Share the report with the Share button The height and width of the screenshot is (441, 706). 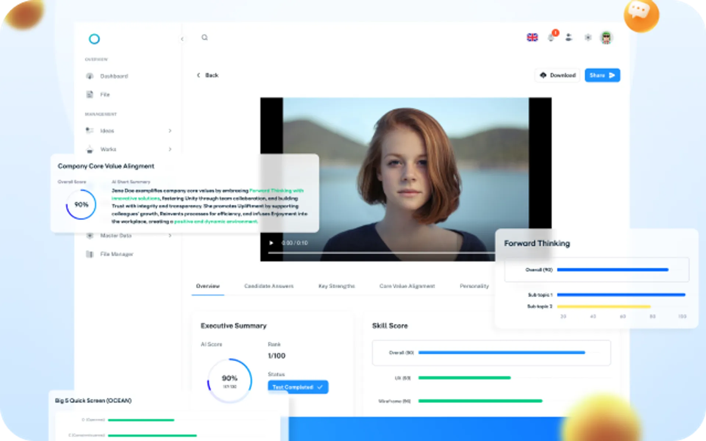pyautogui.click(x=602, y=75)
